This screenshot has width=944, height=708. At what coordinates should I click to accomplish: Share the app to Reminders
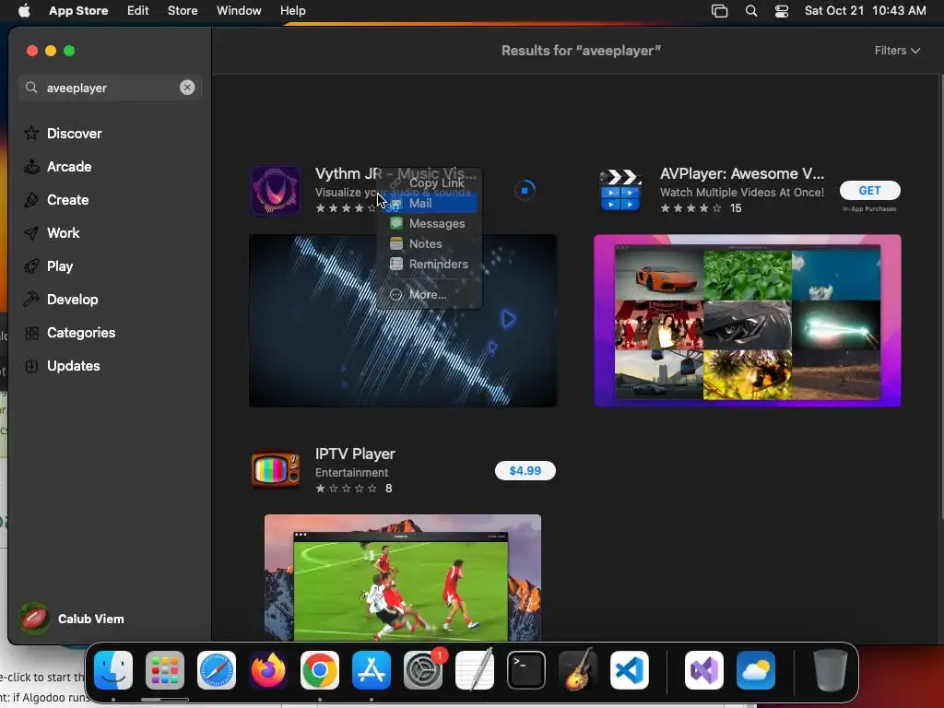pyautogui.click(x=429, y=264)
